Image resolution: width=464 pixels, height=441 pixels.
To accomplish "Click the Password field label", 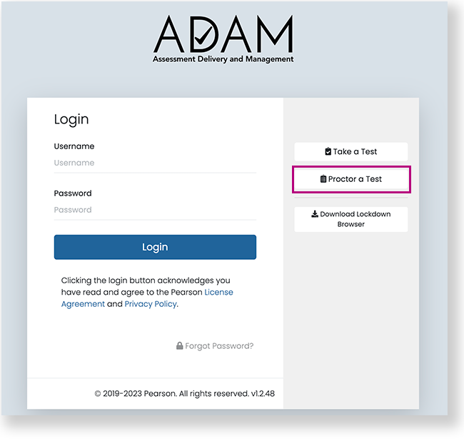I will coord(73,193).
